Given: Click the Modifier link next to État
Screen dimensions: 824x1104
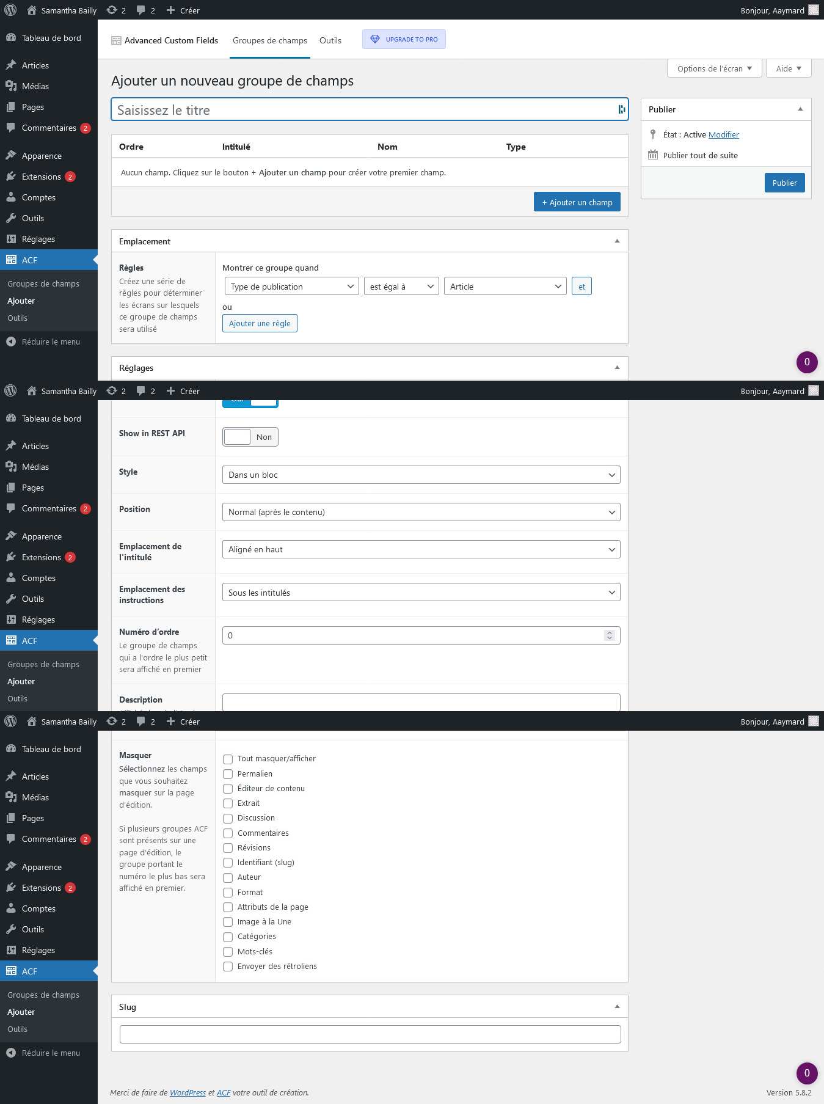Looking at the screenshot, I should coord(723,134).
